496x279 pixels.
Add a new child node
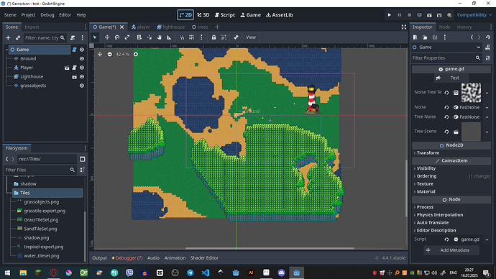[8, 38]
